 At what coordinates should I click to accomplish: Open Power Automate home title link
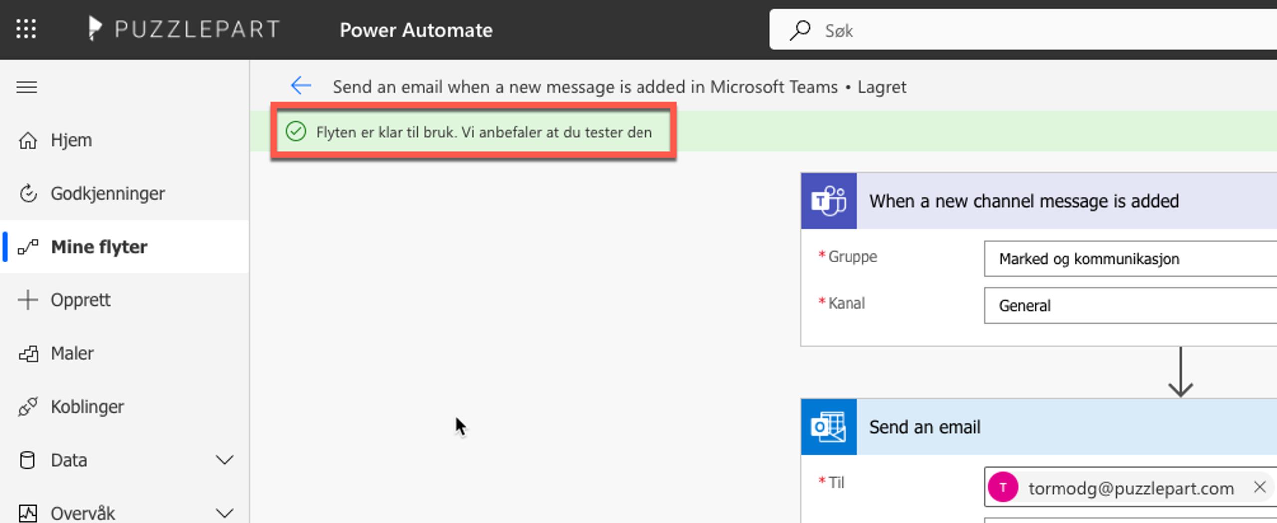(x=416, y=30)
